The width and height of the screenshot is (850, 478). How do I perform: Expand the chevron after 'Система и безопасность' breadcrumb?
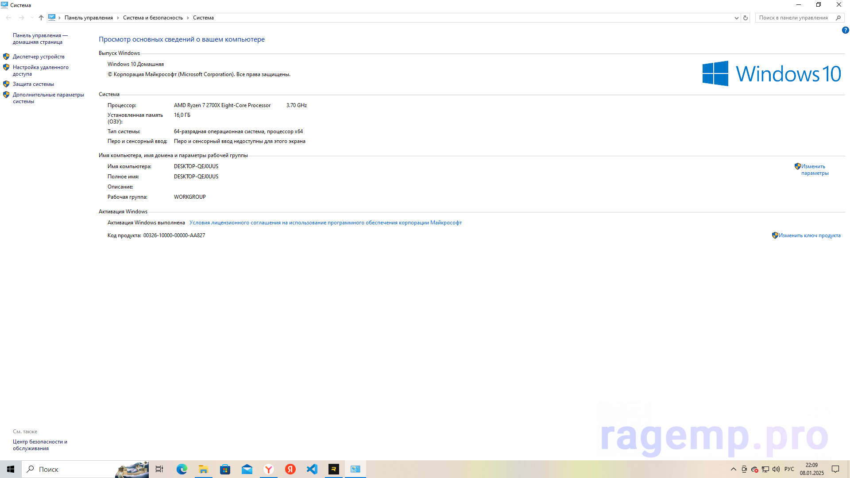188,18
